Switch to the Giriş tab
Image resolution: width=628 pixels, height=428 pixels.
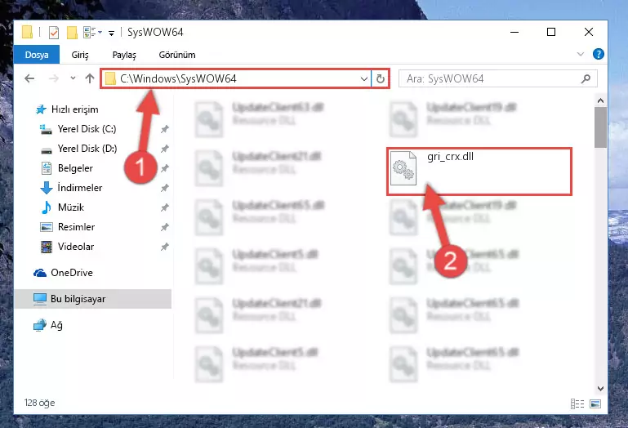point(80,55)
